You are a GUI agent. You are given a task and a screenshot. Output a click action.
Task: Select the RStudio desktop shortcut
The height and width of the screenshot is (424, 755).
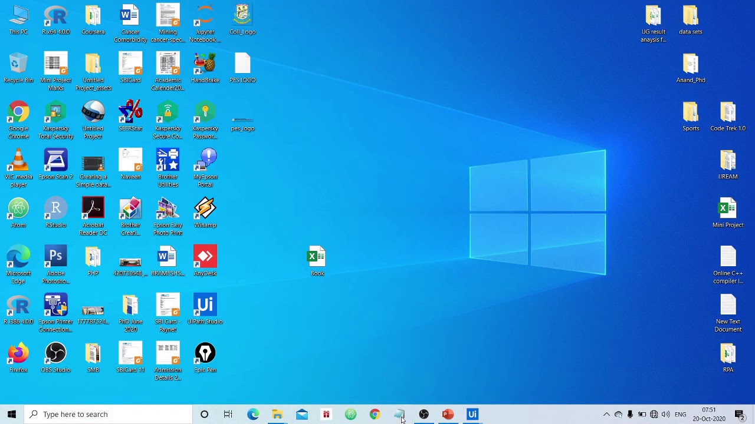click(x=56, y=214)
